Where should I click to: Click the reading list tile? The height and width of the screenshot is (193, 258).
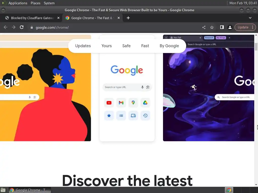point(121,116)
